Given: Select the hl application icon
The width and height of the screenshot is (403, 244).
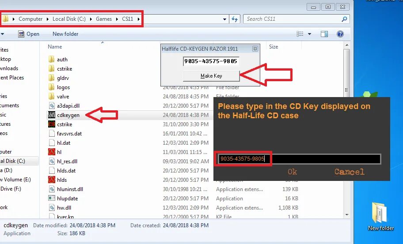Looking at the screenshot, I should tap(52, 152).
